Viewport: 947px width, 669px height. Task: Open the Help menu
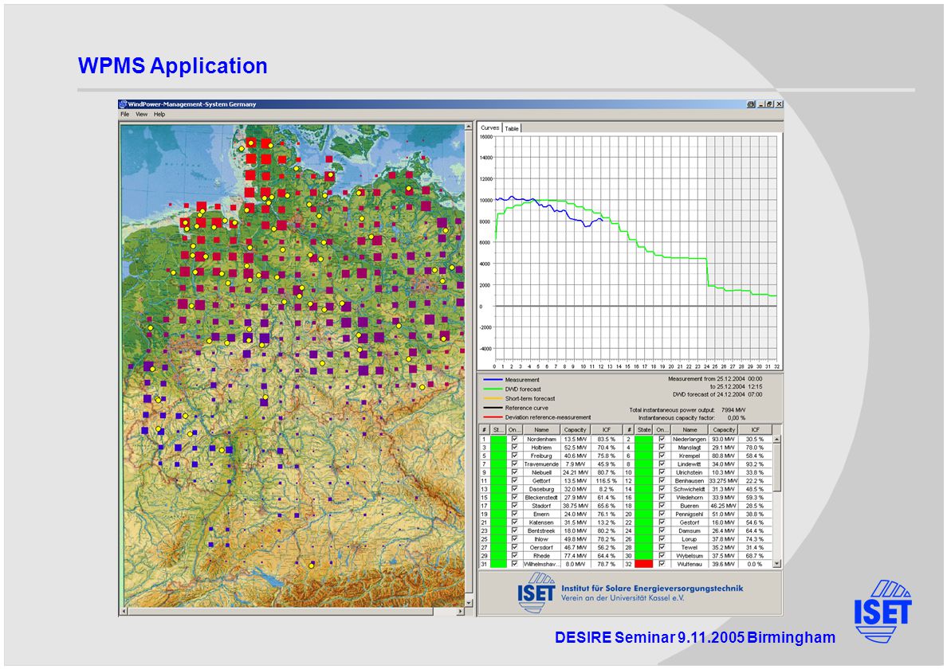(x=159, y=114)
